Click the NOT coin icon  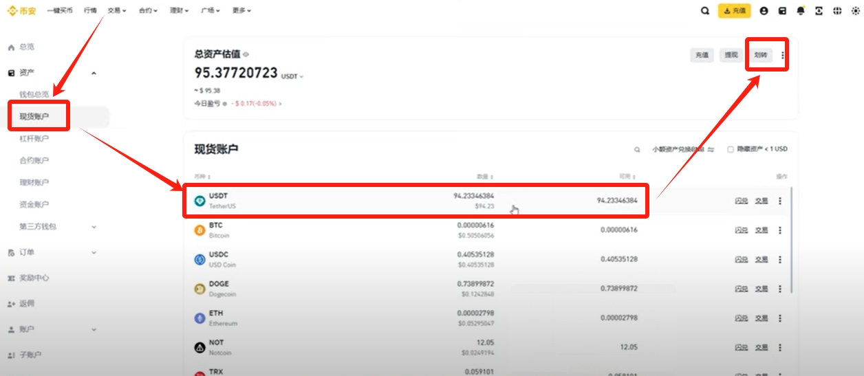coord(199,347)
